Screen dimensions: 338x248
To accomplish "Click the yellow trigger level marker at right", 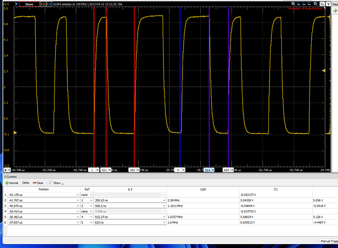I will click(324, 70).
